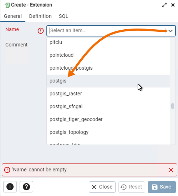Dismiss the 'Name' cannot be empty error
Viewport: 178px width, 196px height.
[171, 170]
